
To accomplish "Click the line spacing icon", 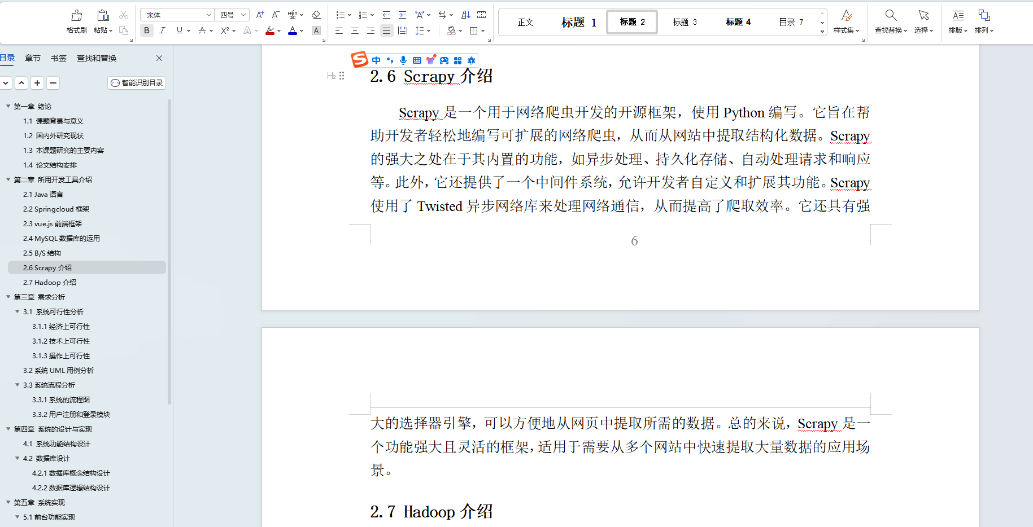I will [420, 30].
